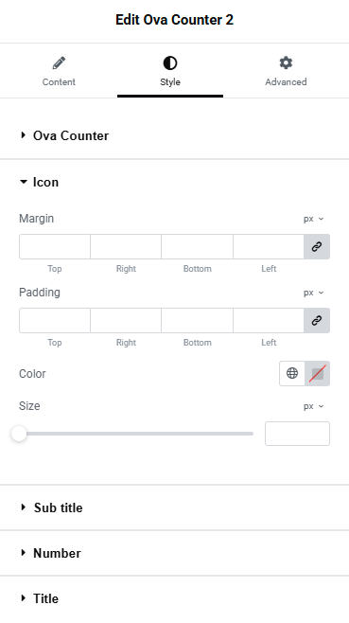Click the Padding Right input field
This screenshot has width=349, height=623.
tap(126, 321)
